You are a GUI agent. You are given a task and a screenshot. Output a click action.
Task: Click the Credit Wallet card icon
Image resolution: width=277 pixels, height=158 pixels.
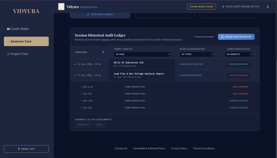[8, 29]
